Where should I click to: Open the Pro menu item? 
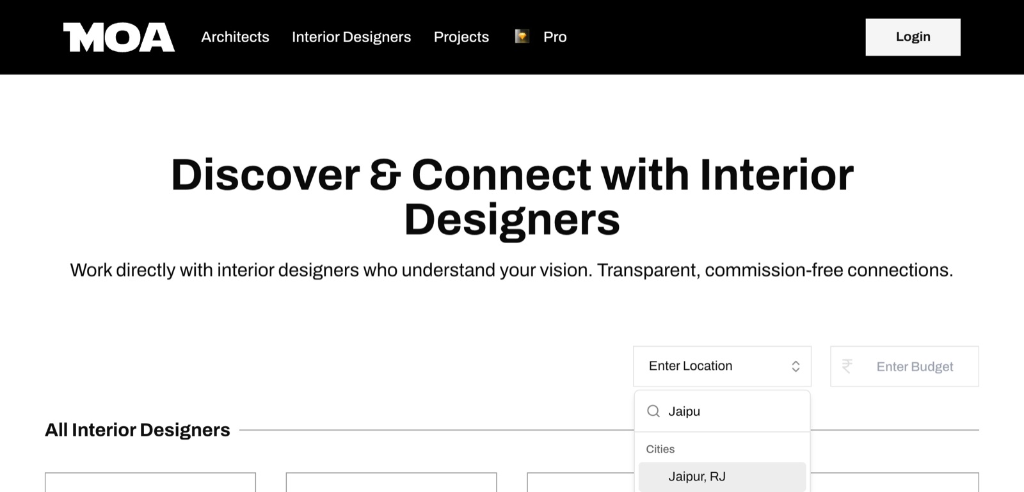coord(555,37)
